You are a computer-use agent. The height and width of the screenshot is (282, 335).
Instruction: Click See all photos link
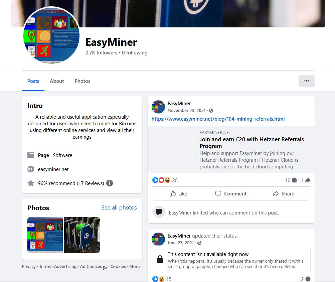[x=119, y=207]
